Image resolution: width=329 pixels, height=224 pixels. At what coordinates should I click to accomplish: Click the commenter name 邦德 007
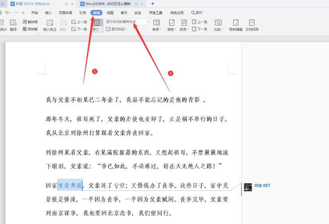click(262, 185)
